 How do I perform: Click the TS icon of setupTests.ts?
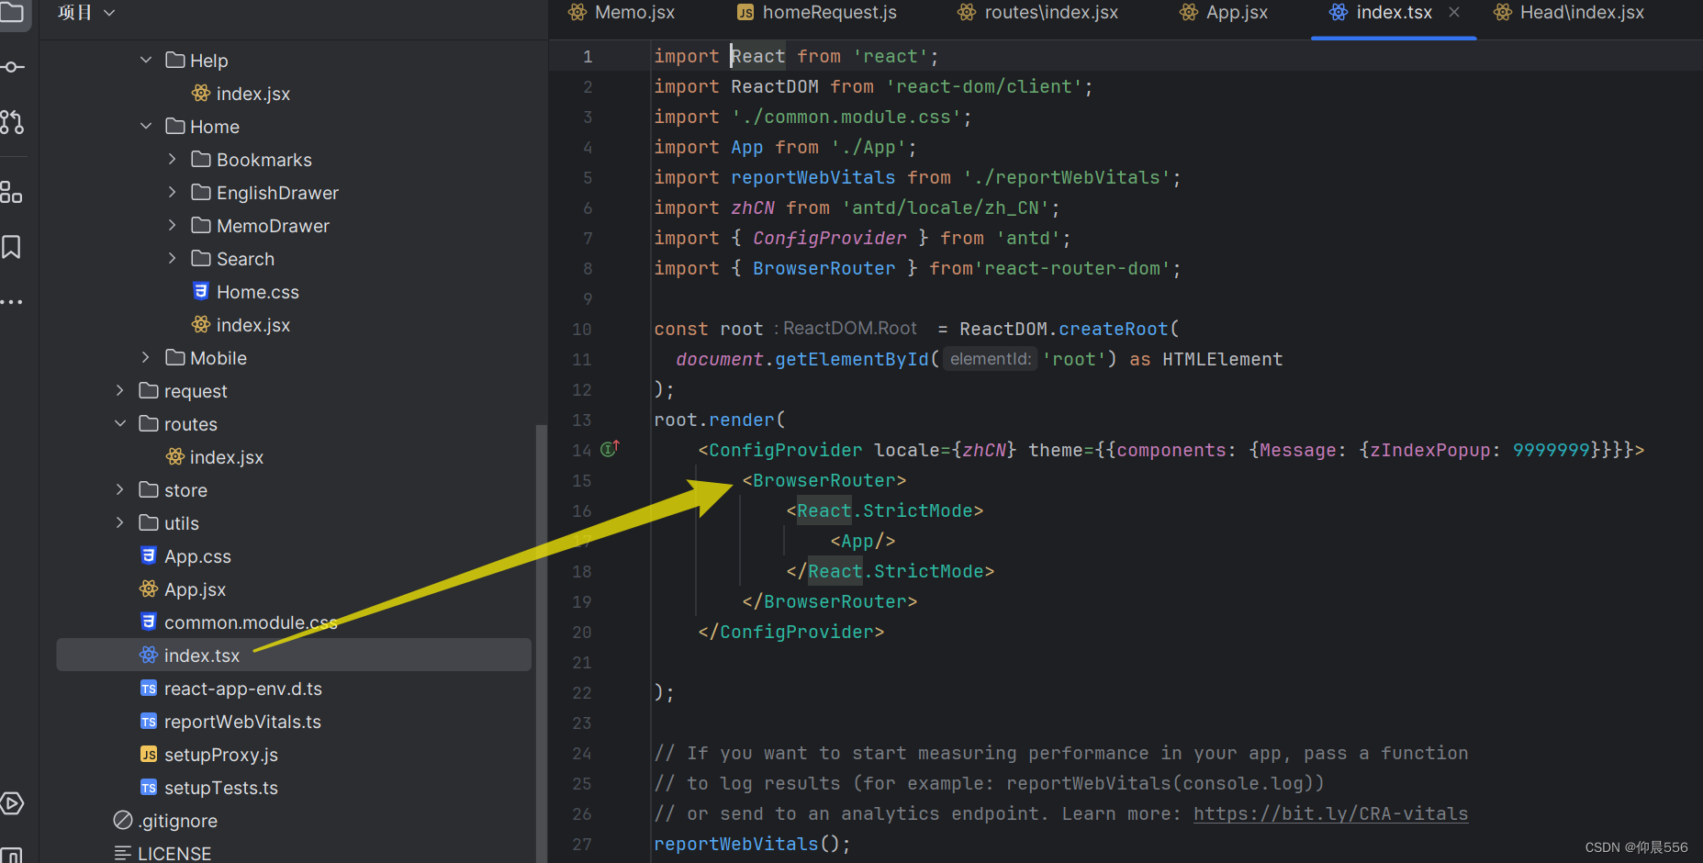pos(149,788)
